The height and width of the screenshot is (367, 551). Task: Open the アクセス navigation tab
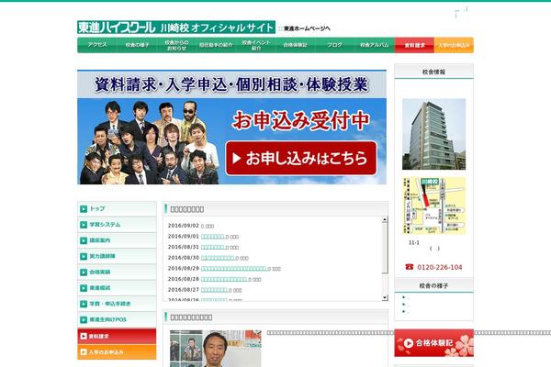coord(97,45)
